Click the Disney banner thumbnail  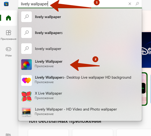(146, 50)
